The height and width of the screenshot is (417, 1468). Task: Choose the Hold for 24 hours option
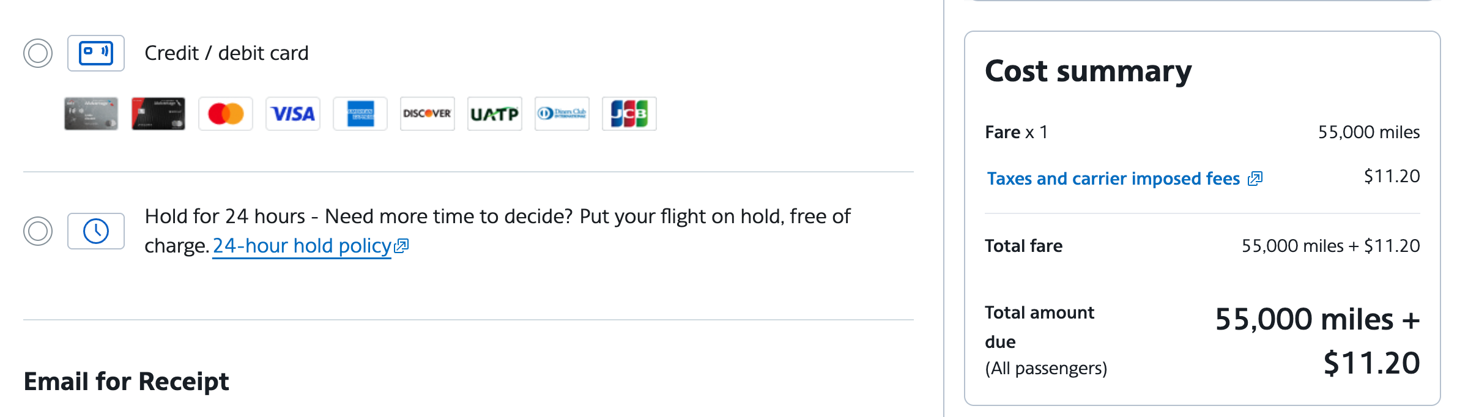38,231
